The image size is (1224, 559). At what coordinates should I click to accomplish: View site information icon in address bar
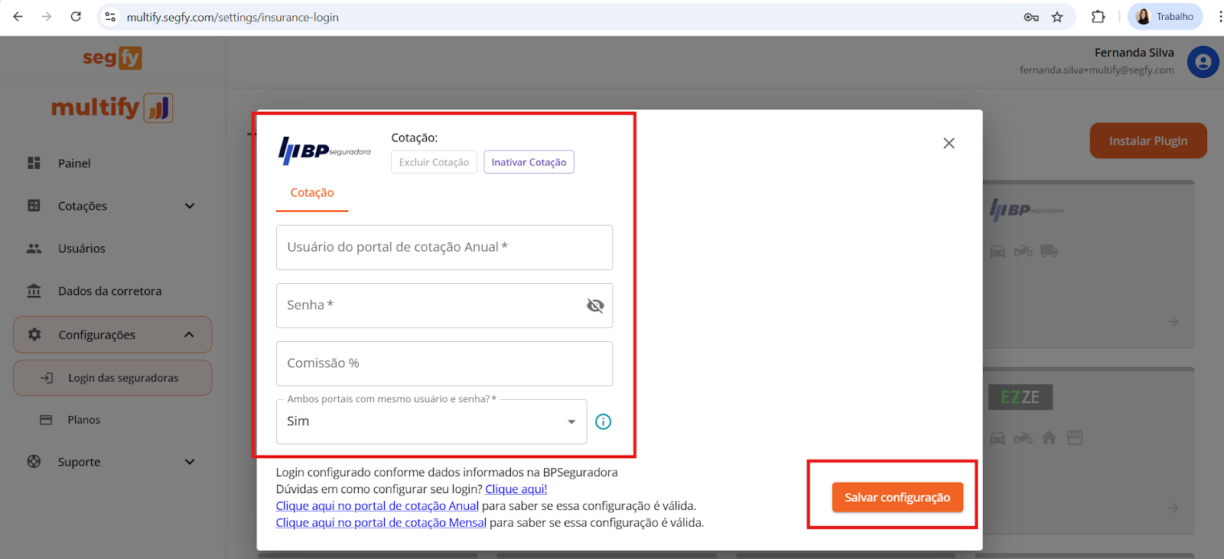point(111,17)
